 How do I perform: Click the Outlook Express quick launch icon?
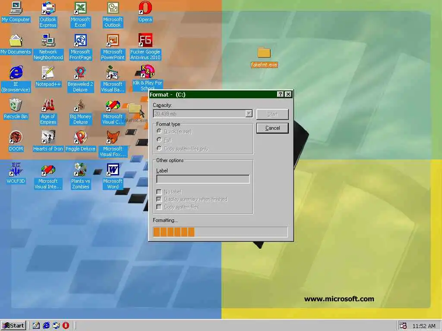point(56,326)
